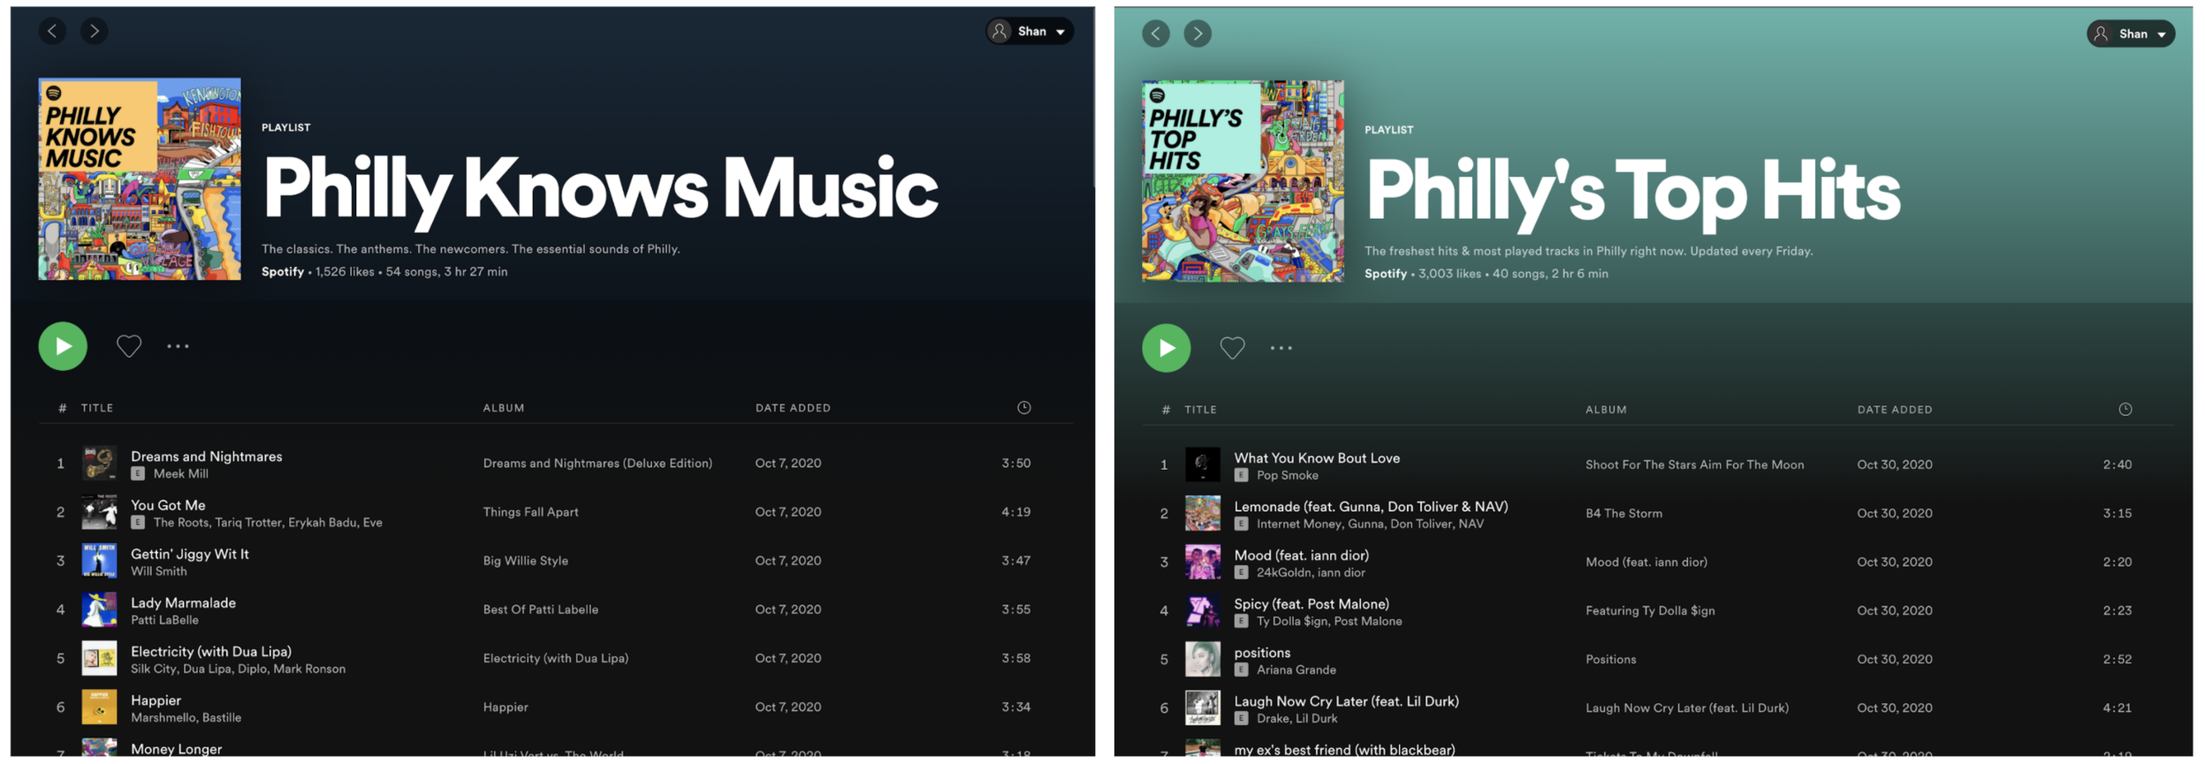Like the Philly's Top Hits playlist

(x=1232, y=348)
